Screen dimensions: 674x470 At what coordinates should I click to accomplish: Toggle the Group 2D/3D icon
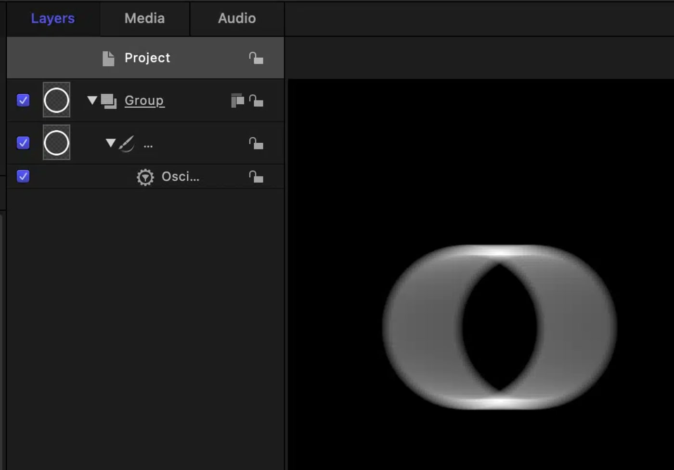(237, 100)
